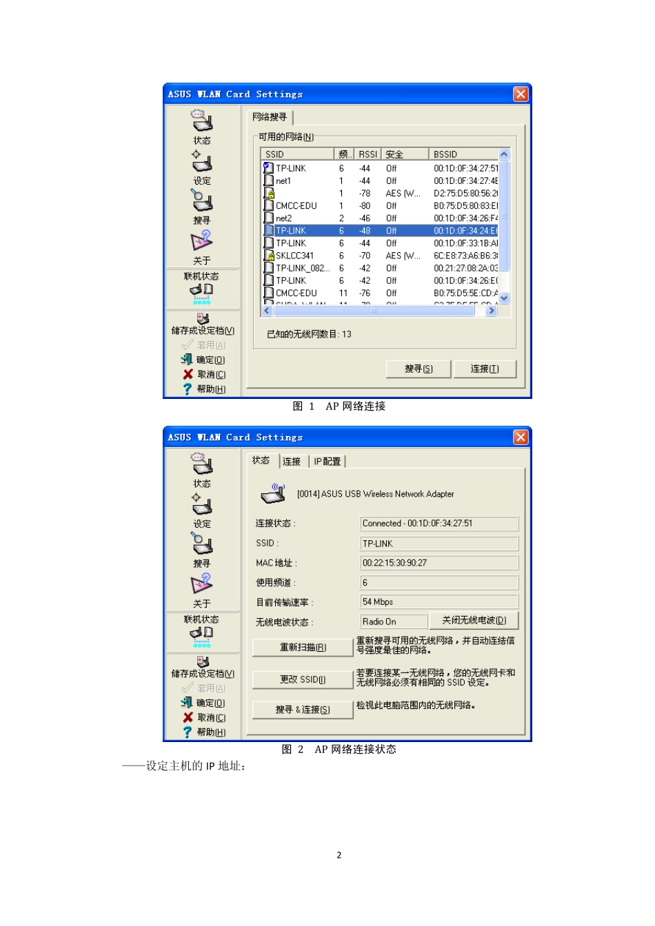Click 确定(O) in the adapter status window
Screen dimensions: 655x926
[203, 703]
